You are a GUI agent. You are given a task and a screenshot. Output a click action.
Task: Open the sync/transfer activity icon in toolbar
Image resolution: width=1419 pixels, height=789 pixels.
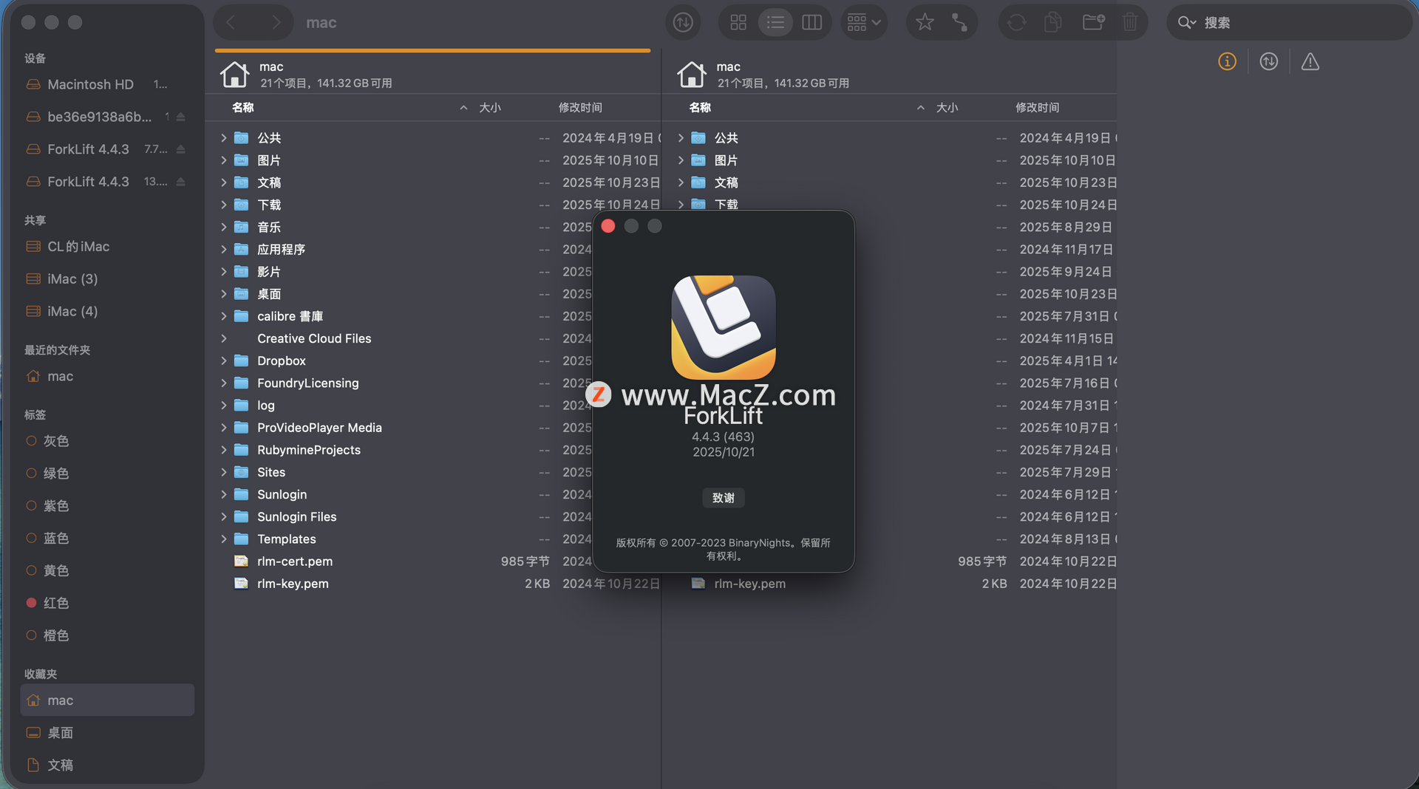682,22
